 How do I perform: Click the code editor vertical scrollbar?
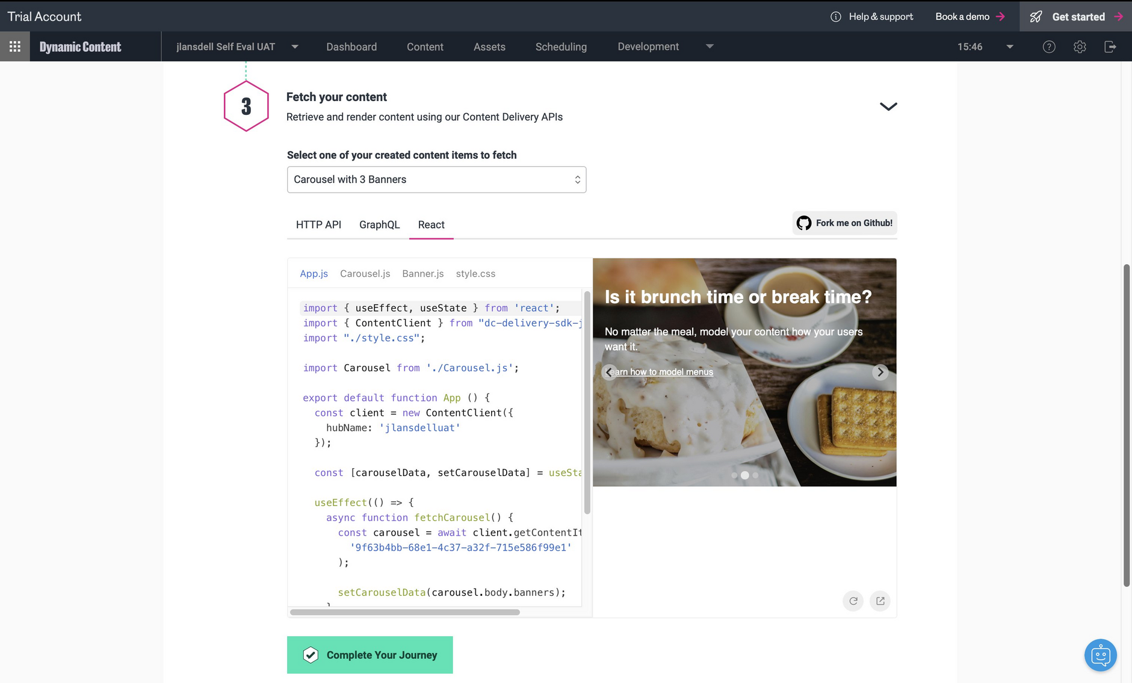coord(587,403)
